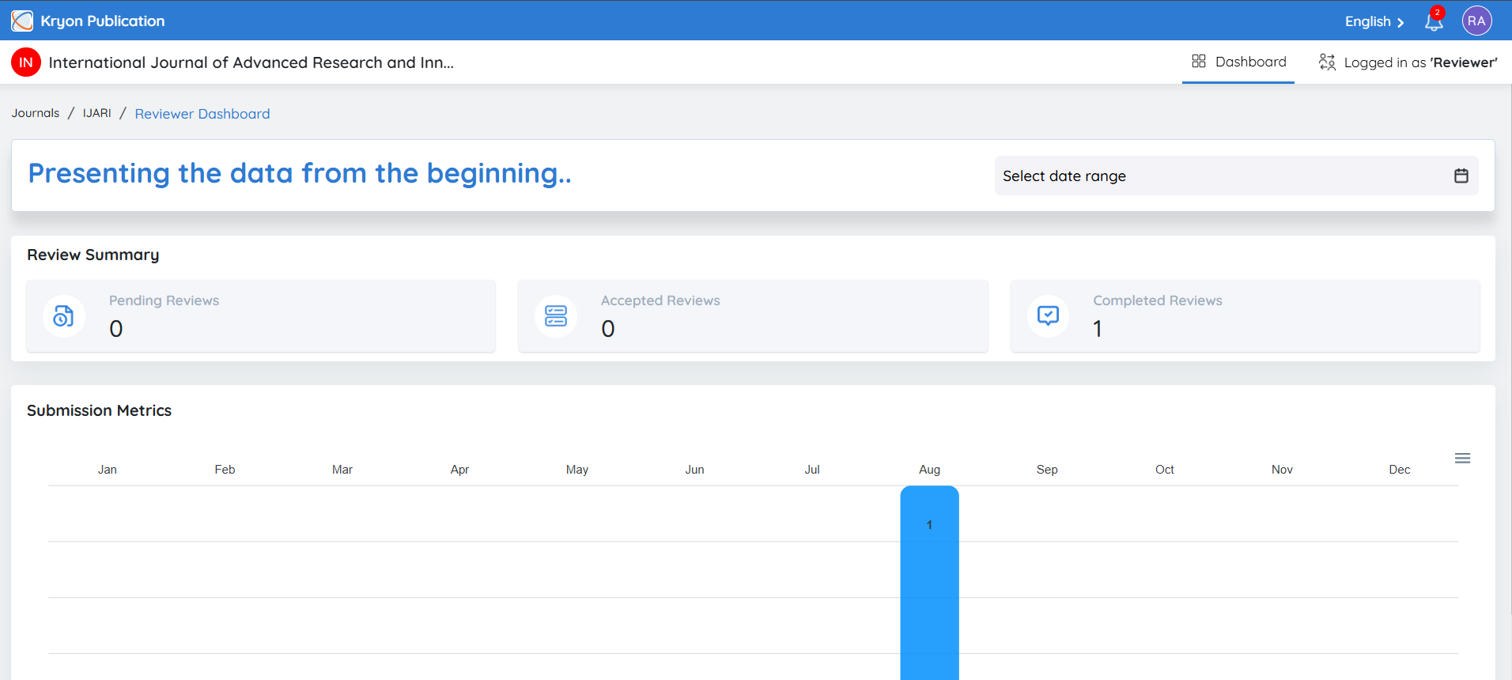Open the calendar icon in date range
Viewport: 1512px width, 680px height.
point(1461,176)
